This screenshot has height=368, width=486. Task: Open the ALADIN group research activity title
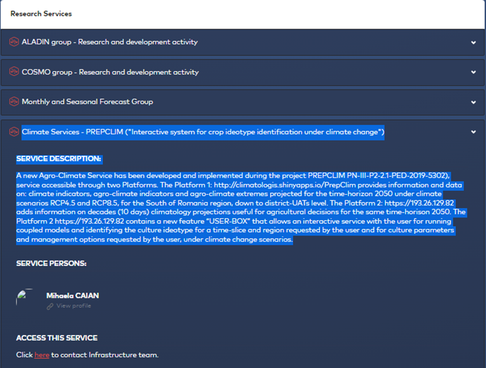[x=110, y=42]
